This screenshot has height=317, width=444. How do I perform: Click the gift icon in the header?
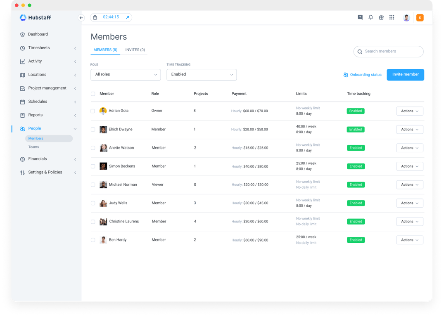[x=381, y=17]
